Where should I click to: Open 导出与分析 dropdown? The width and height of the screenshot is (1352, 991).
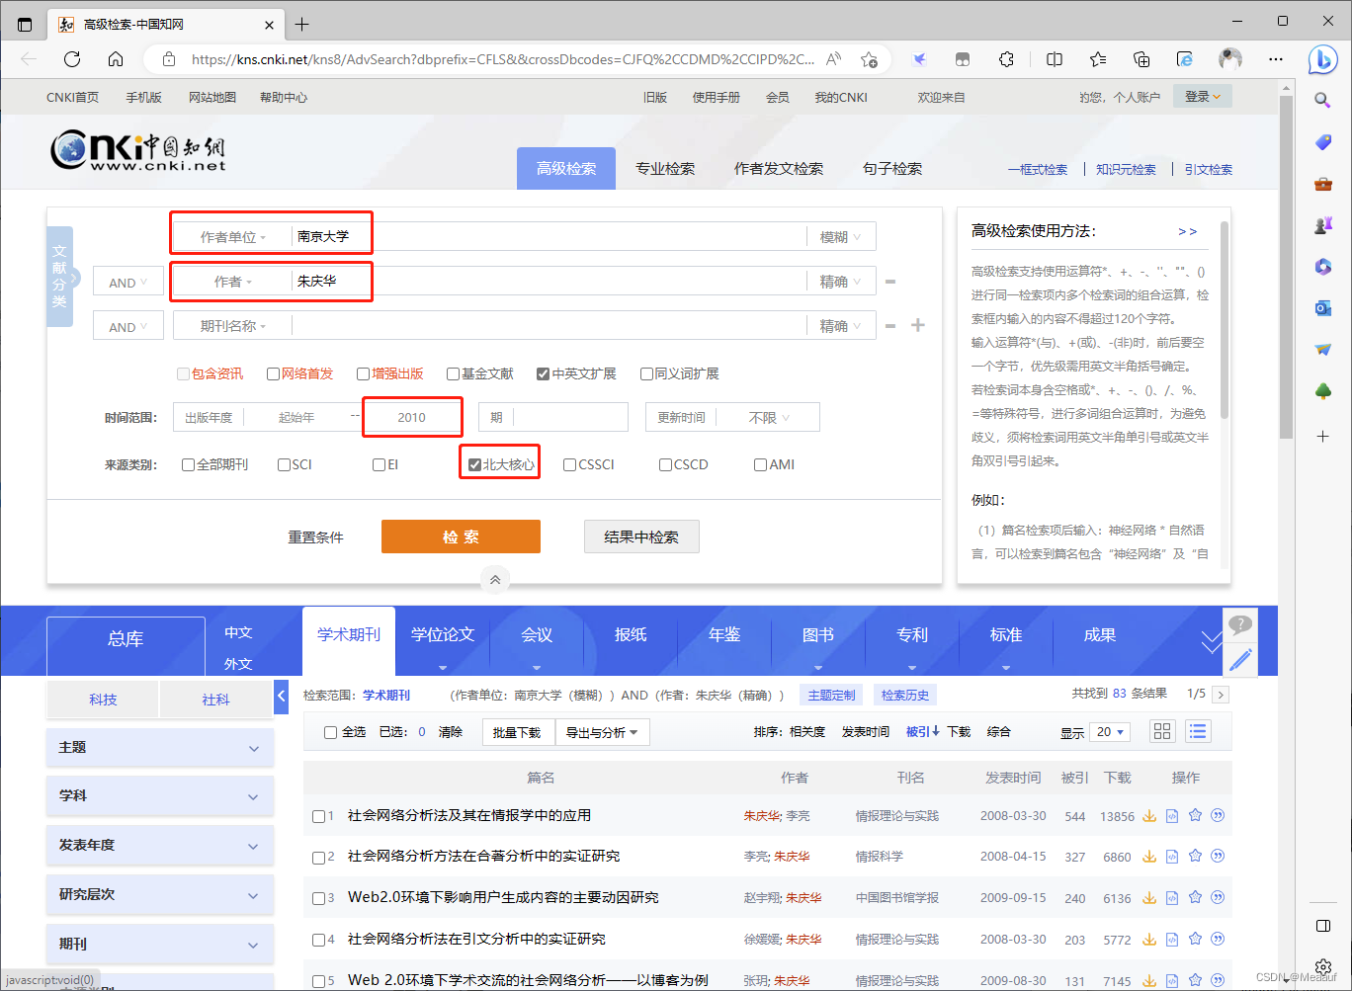click(601, 732)
